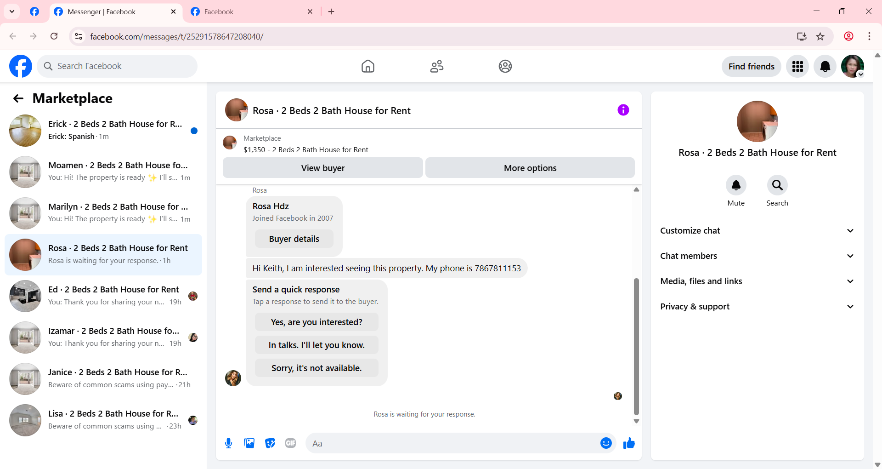This screenshot has height=469, width=882.
Task: Open the Friends icon in top navigation
Action: 437,66
